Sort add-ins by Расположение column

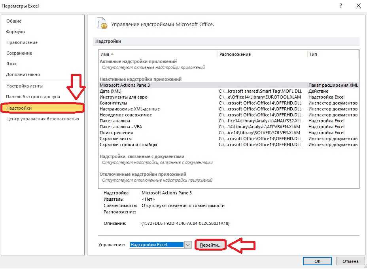pos(235,54)
